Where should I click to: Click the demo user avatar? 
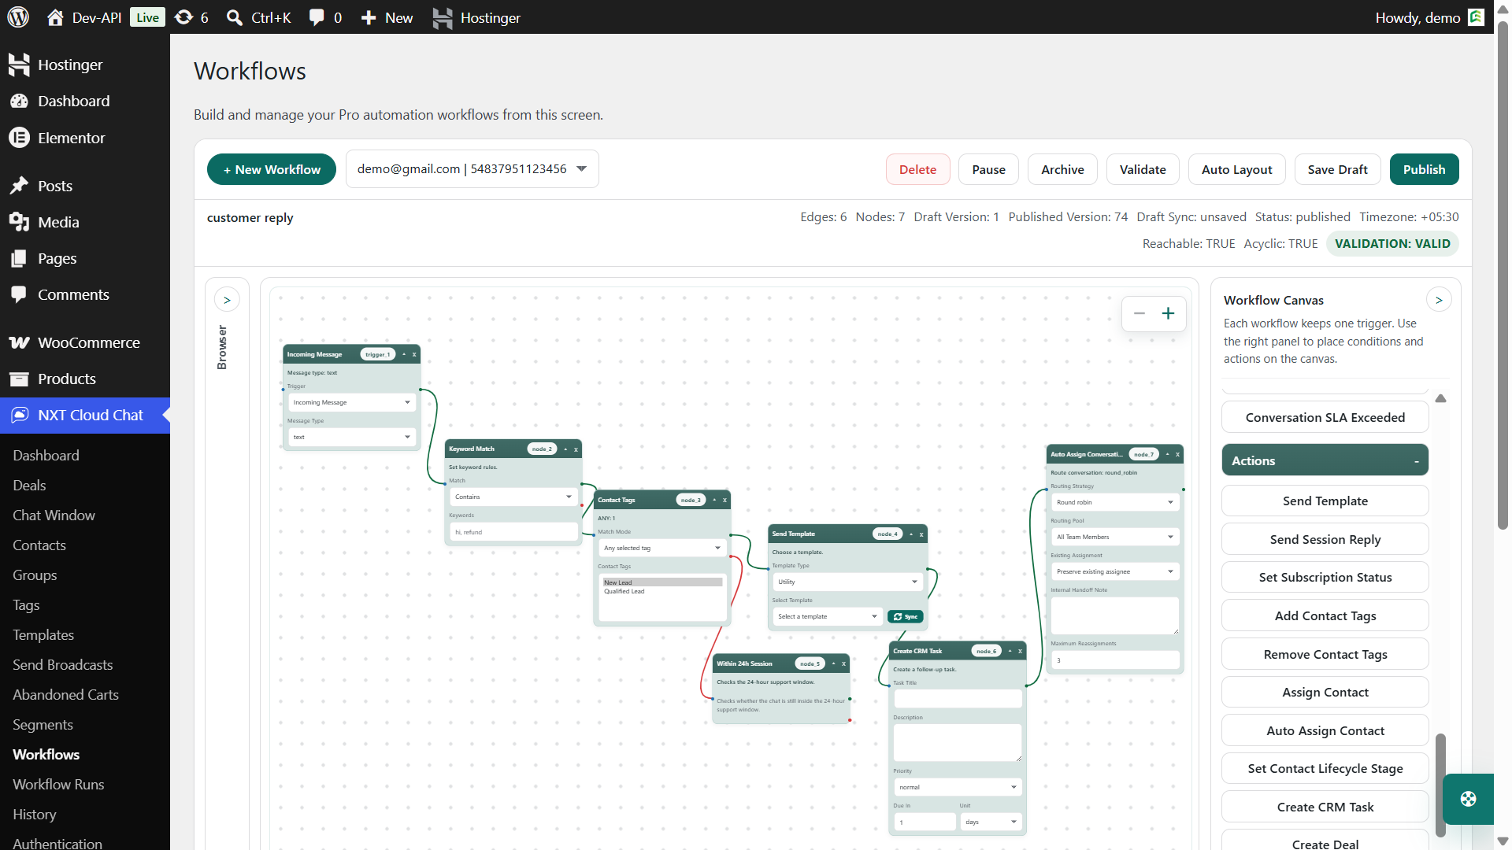(x=1476, y=17)
